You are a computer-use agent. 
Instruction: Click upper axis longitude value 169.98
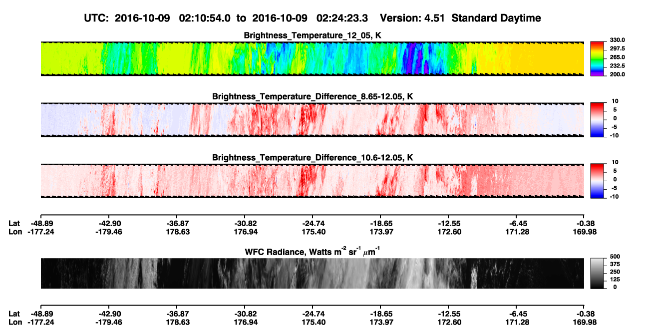point(585,232)
